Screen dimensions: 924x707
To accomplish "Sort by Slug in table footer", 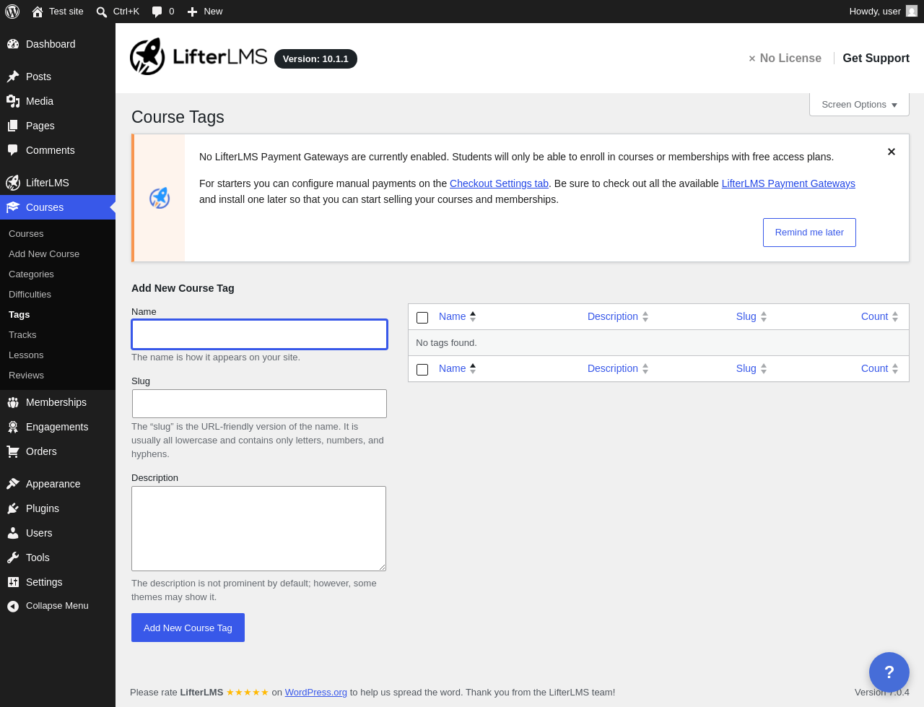I will pyautogui.click(x=751, y=368).
